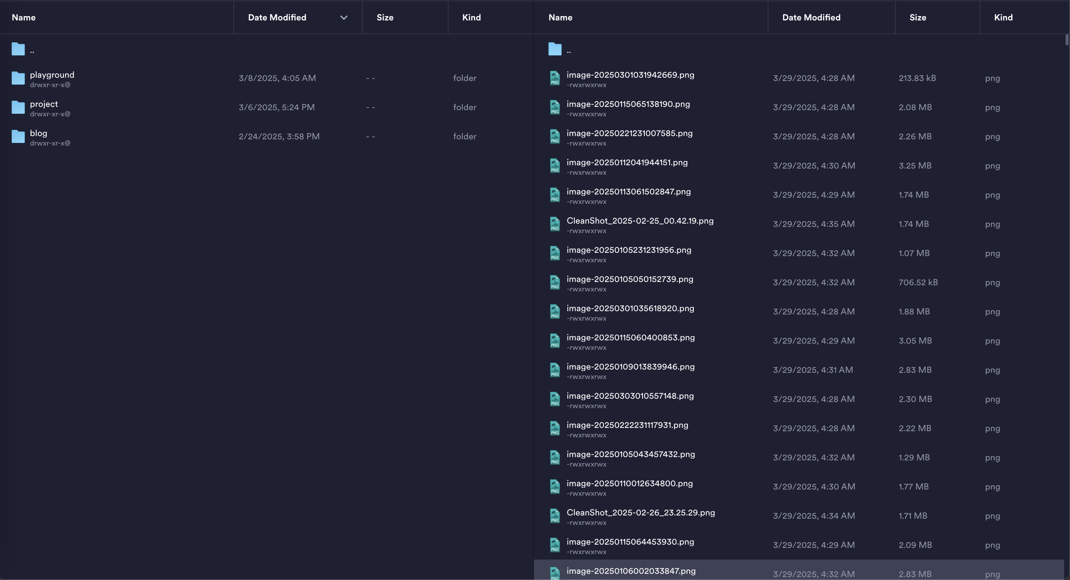Click the right pane vertical scrollbar thumb
1070x580 pixels.
[1067, 40]
